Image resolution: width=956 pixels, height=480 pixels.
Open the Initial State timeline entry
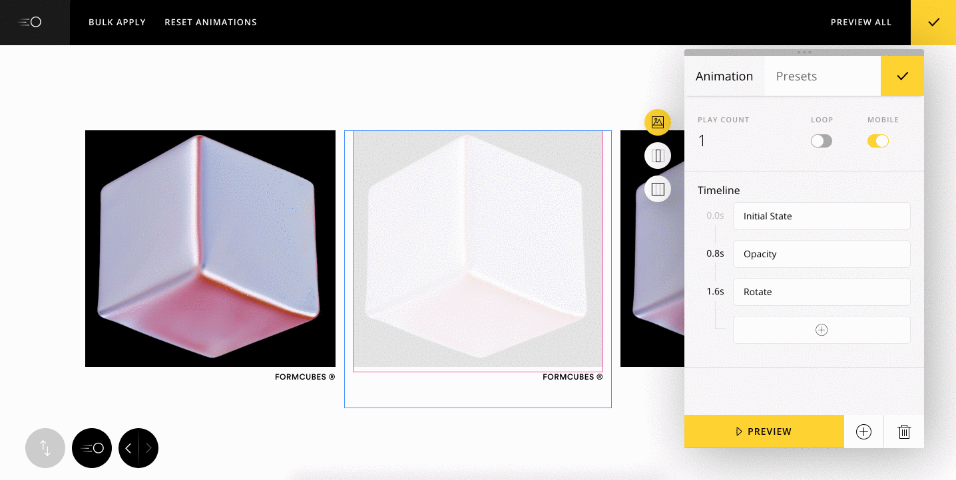[822, 216]
